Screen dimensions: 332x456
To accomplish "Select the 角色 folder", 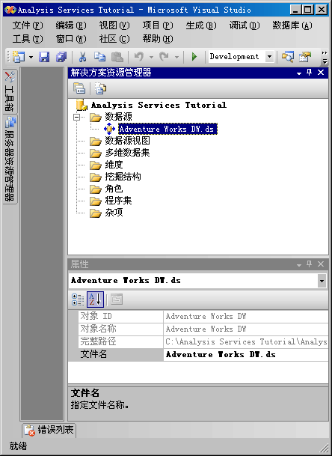I will 114,189.
